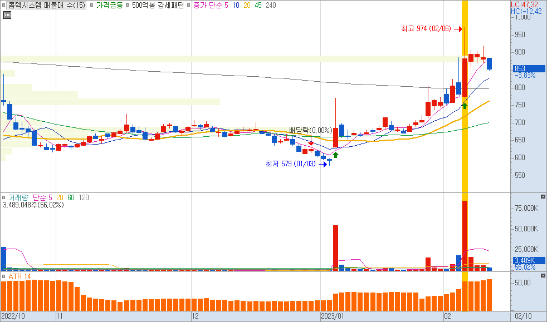
Task: Click the LC:47.32 readout
Action: pos(524,4)
